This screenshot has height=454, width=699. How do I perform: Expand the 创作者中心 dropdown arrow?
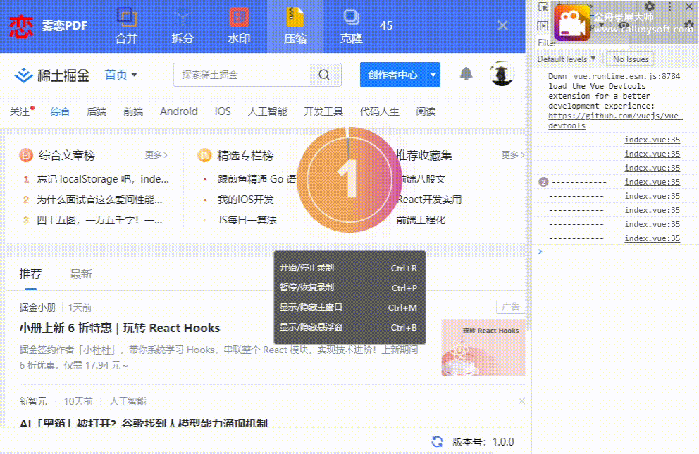point(433,75)
